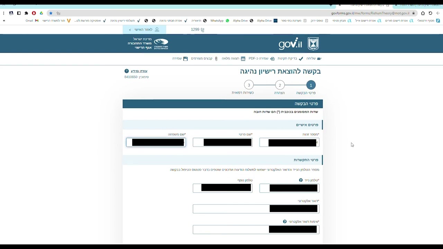This screenshot has height=249, width=443.
Task: Open the extensions puzzle piece menu
Action: click(x=26, y=13)
